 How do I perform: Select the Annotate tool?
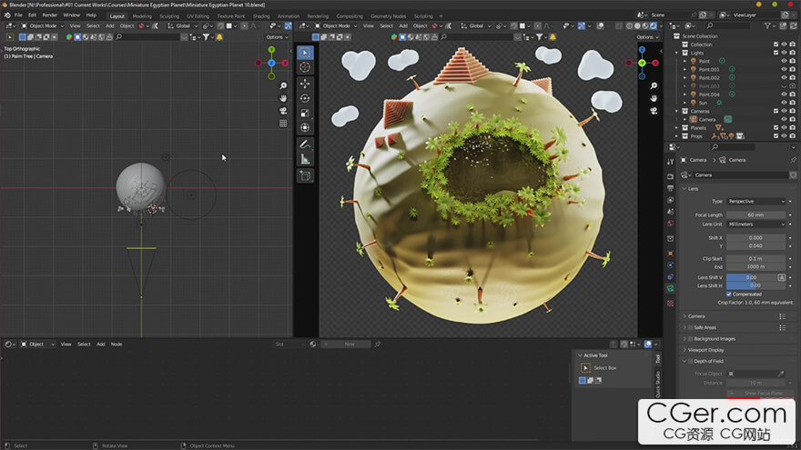click(305, 145)
